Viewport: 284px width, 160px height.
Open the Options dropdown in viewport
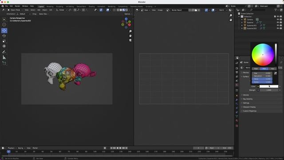128,14
